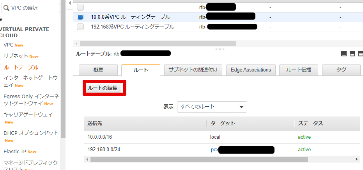This screenshot has width=363, height=170.
Task: Click the search magnifier in VPC filter
Action: (x=7, y=8)
